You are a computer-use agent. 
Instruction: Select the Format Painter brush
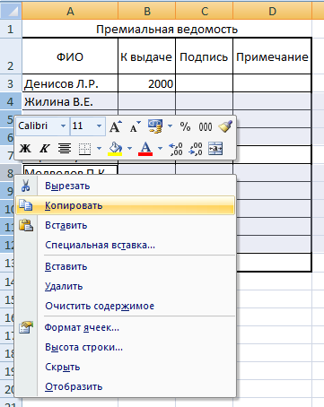click(225, 126)
